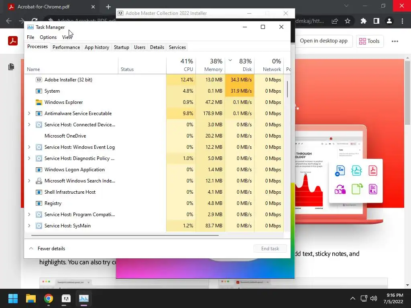Click the Registry process icon
This screenshot has width=411, height=308.
pyautogui.click(x=39, y=203)
